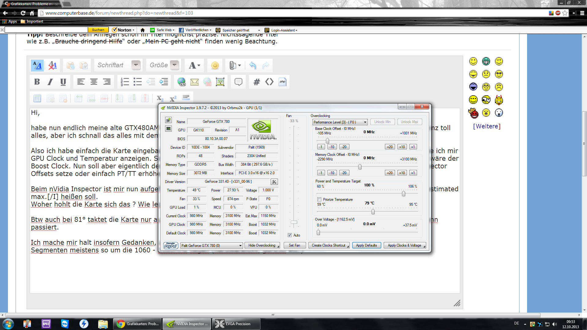
Task: Wrap selection in PHP tags icon
Action: [x=282, y=82]
